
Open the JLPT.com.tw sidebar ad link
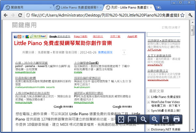pos(155,50)
